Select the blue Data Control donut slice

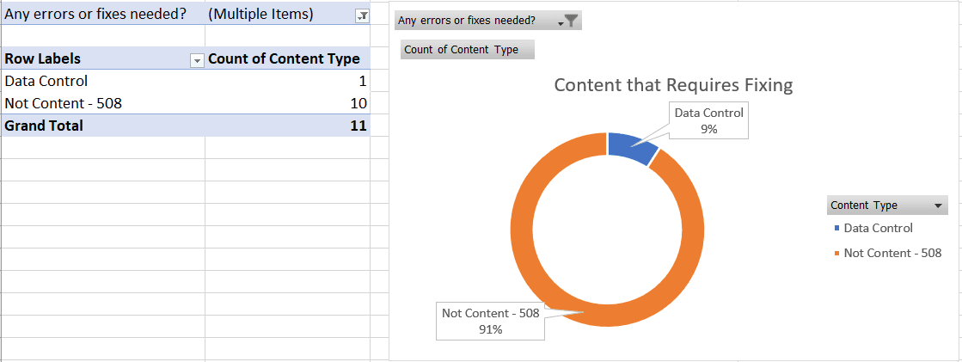630,147
